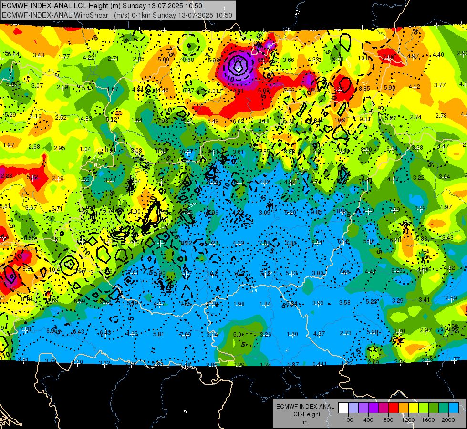Click the wind shear value 6.02
This screenshot has height=429, width=467.
click(238, 121)
